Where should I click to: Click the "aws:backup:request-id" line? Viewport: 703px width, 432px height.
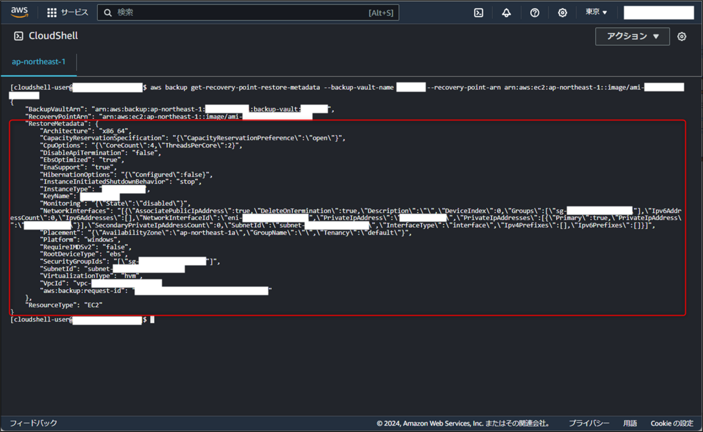point(156,291)
